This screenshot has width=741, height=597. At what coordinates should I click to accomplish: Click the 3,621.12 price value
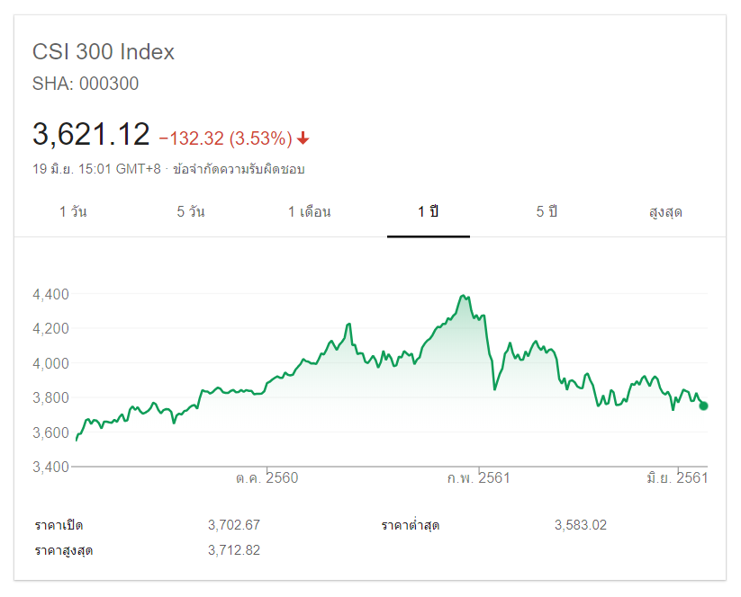coord(91,135)
